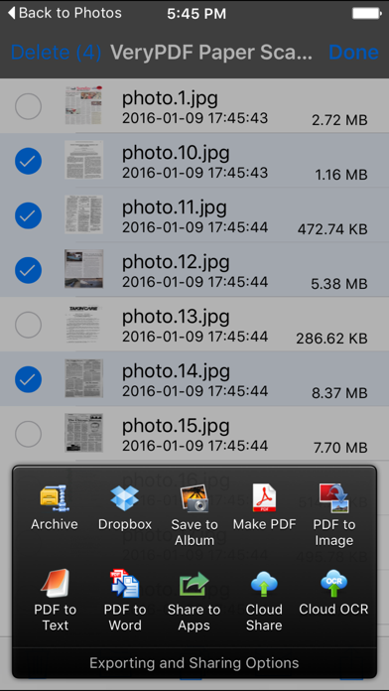
Task: Tap the Share to Apps icon
Action: (x=194, y=584)
